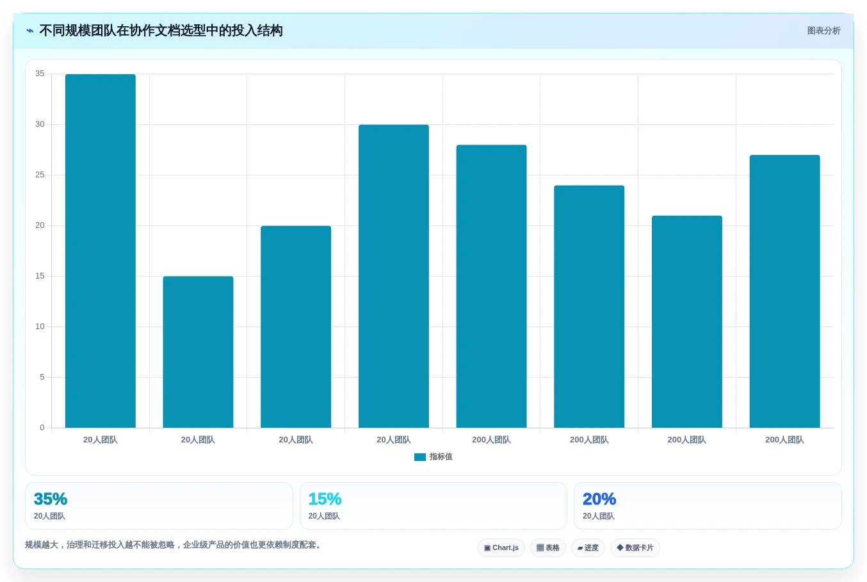867x582 pixels.
Task: Open the 20% data card
Action: click(x=708, y=506)
